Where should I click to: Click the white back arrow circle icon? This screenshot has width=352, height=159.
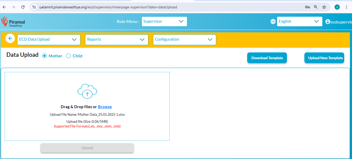pyautogui.click(x=10, y=39)
